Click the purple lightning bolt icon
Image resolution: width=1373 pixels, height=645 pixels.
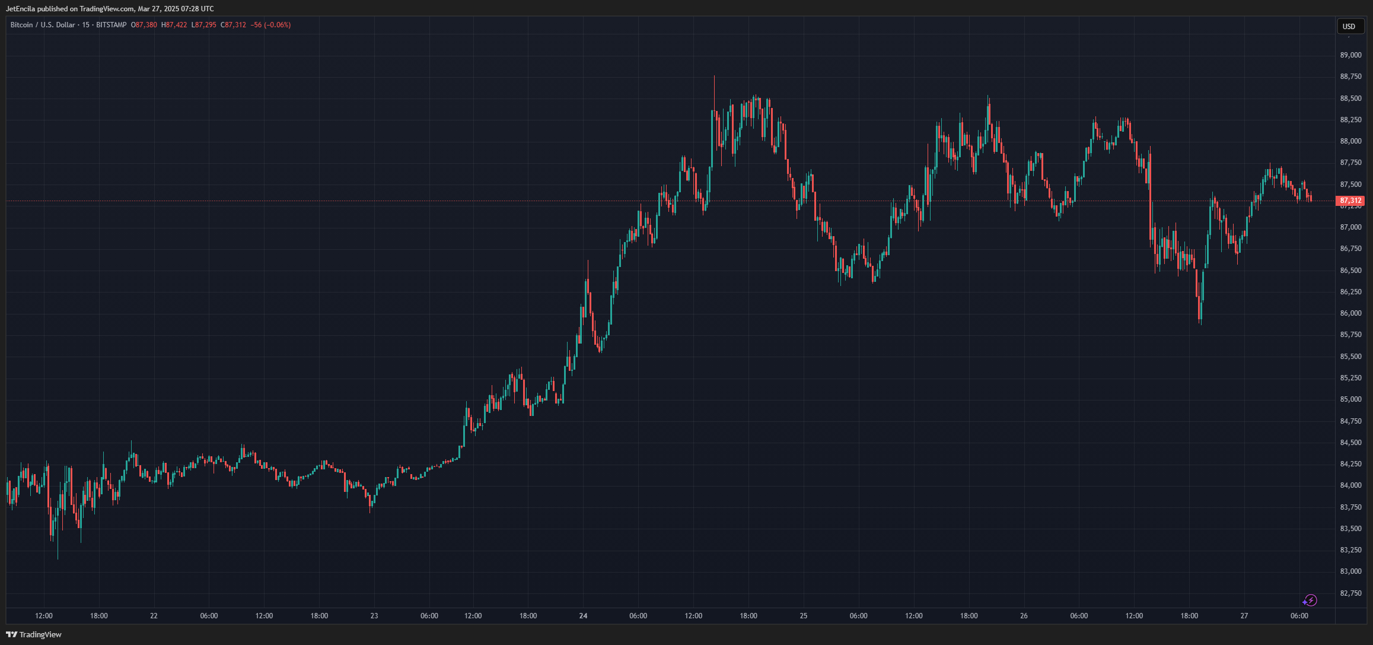click(1310, 600)
